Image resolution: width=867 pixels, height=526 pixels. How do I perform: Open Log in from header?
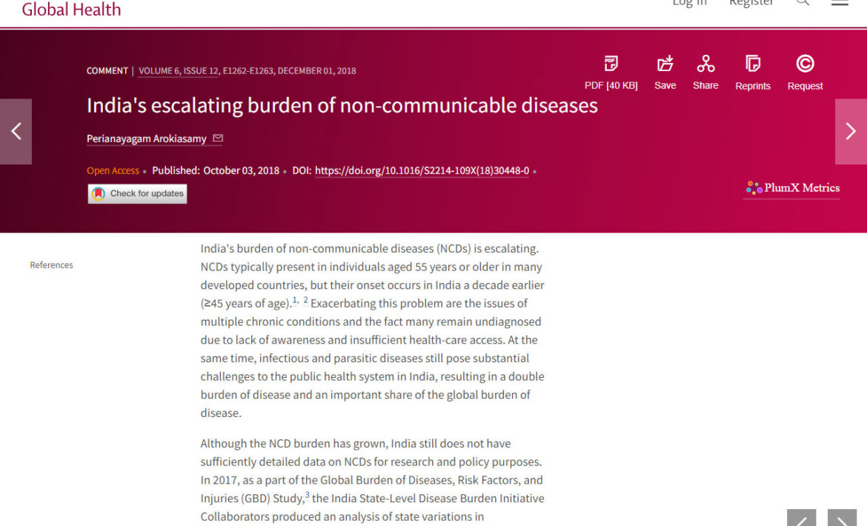[x=689, y=3]
